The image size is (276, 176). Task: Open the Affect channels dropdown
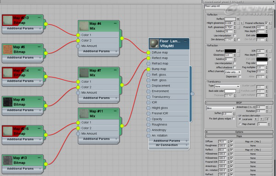(x=233, y=72)
